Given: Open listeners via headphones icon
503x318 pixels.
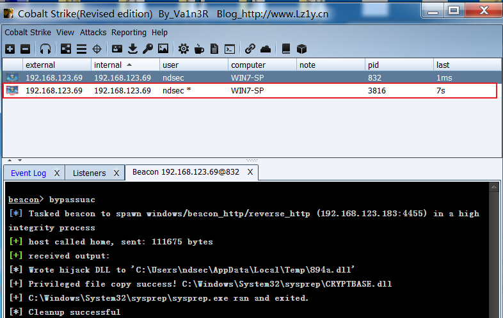Looking at the screenshot, I should coord(45,49).
